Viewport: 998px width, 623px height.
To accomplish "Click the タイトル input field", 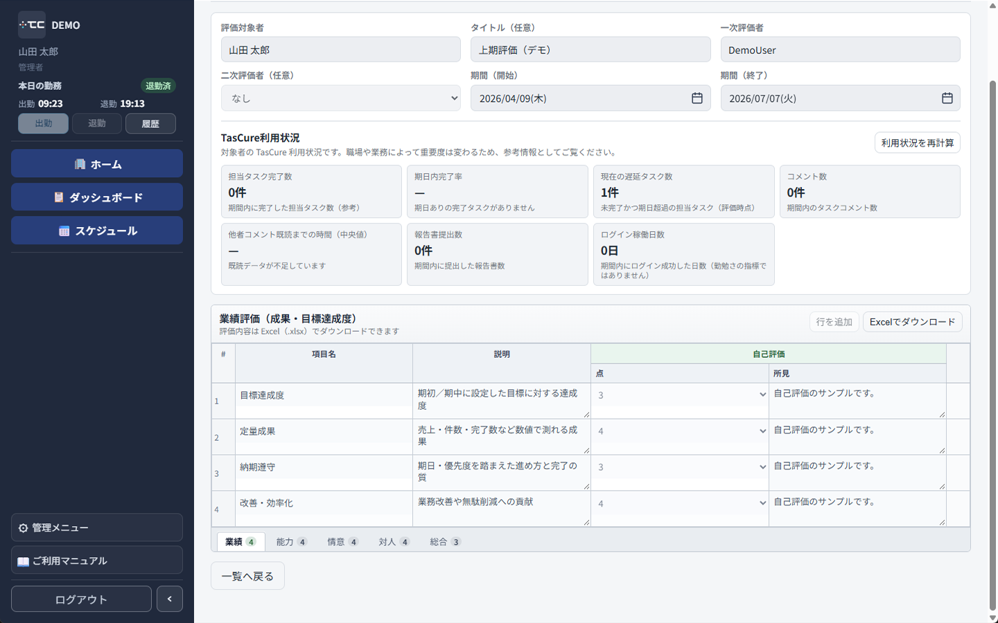I will pos(590,50).
